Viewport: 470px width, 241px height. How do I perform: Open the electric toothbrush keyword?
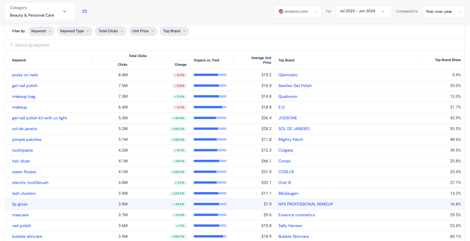(30, 182)
